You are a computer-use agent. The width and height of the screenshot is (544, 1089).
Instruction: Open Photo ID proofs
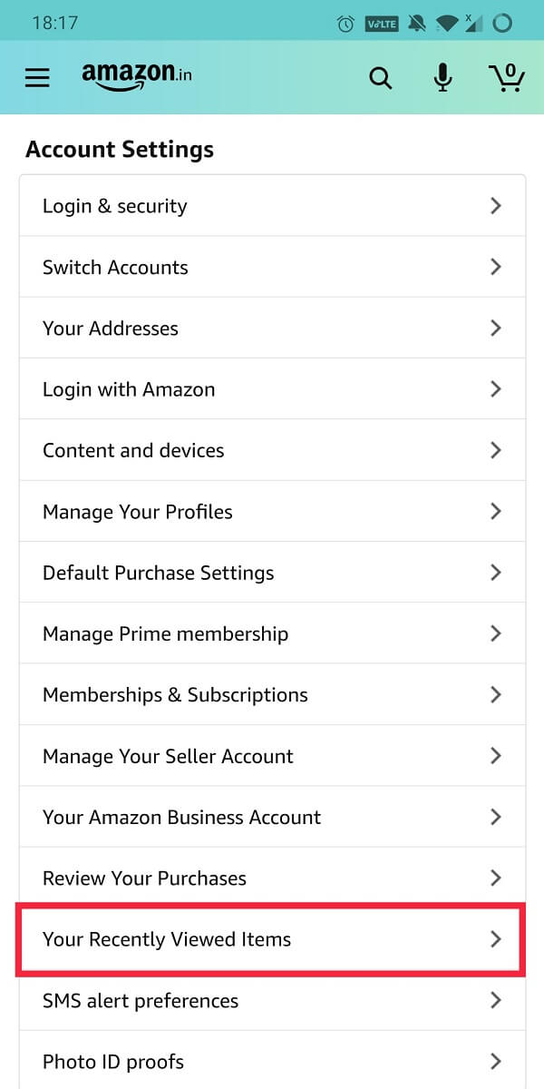(x=112, y=1061)
